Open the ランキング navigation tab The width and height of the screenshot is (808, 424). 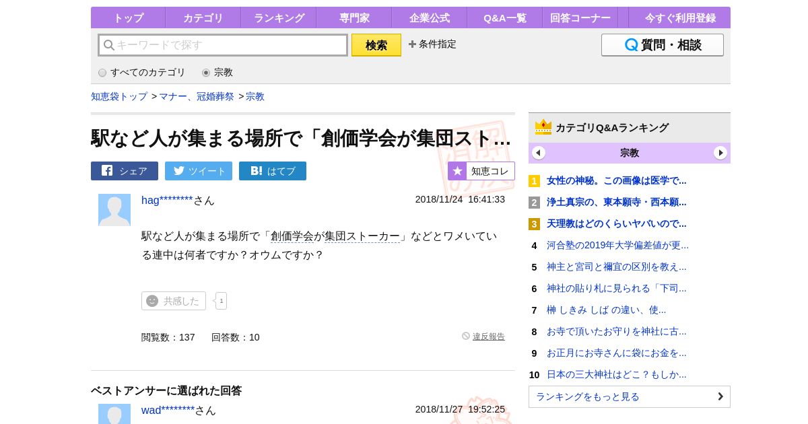tap(279, 18)
